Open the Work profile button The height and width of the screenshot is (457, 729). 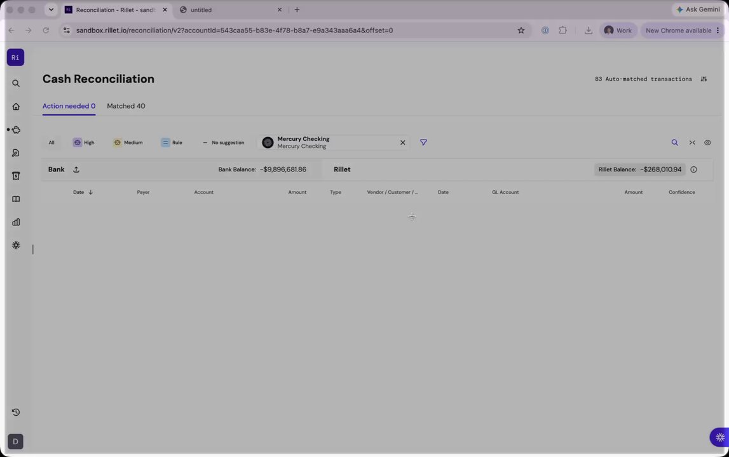pos(617,30)
